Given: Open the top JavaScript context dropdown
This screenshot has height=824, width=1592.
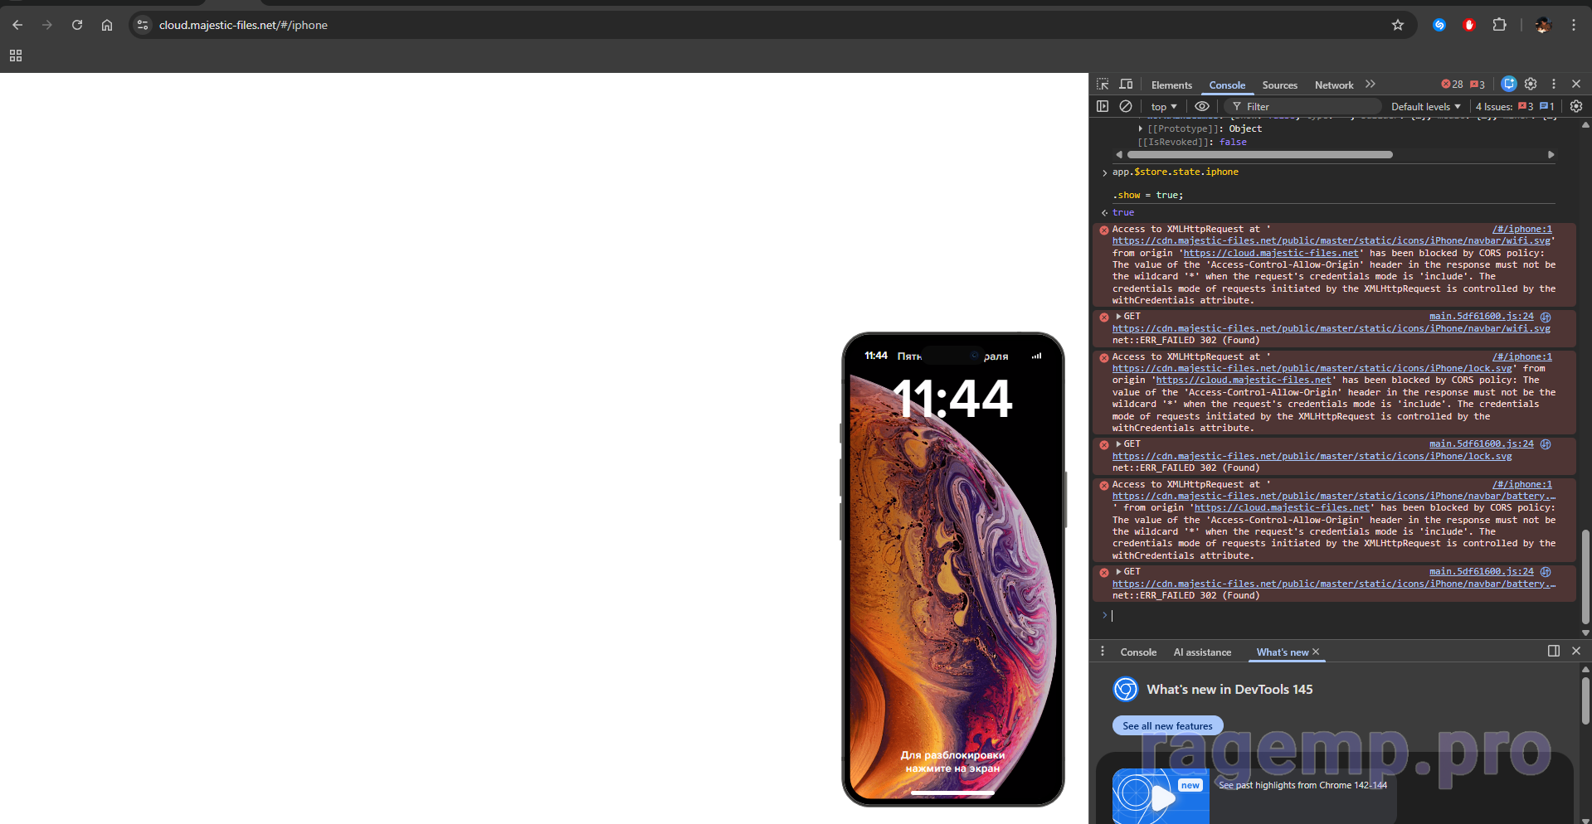Looking at the screenshot, I should coord(1163,107).
